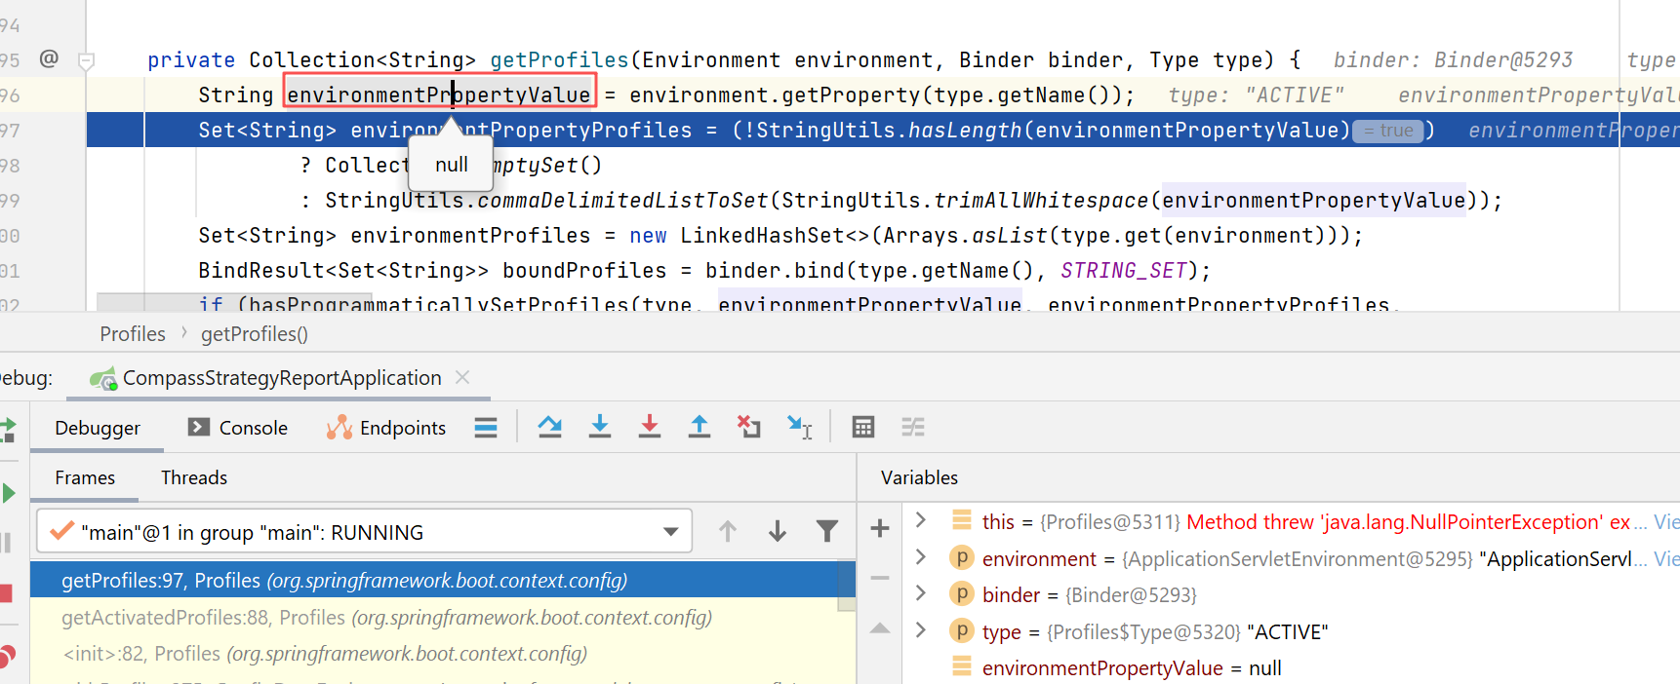Open the Evaluate Expression calculator icon

[862, 427]
